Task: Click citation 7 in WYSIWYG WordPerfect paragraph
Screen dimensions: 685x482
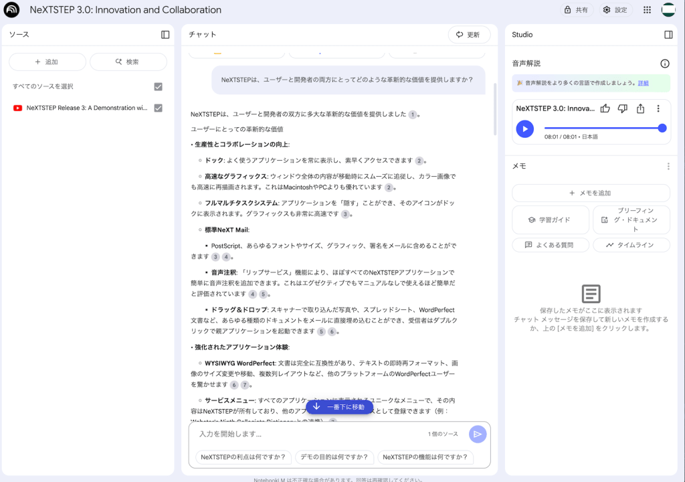Action: (245, 385)
